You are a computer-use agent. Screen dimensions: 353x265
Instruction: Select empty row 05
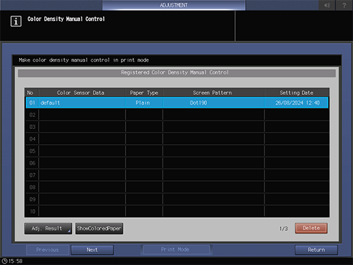pyautogui.click(x=177, y=151)
